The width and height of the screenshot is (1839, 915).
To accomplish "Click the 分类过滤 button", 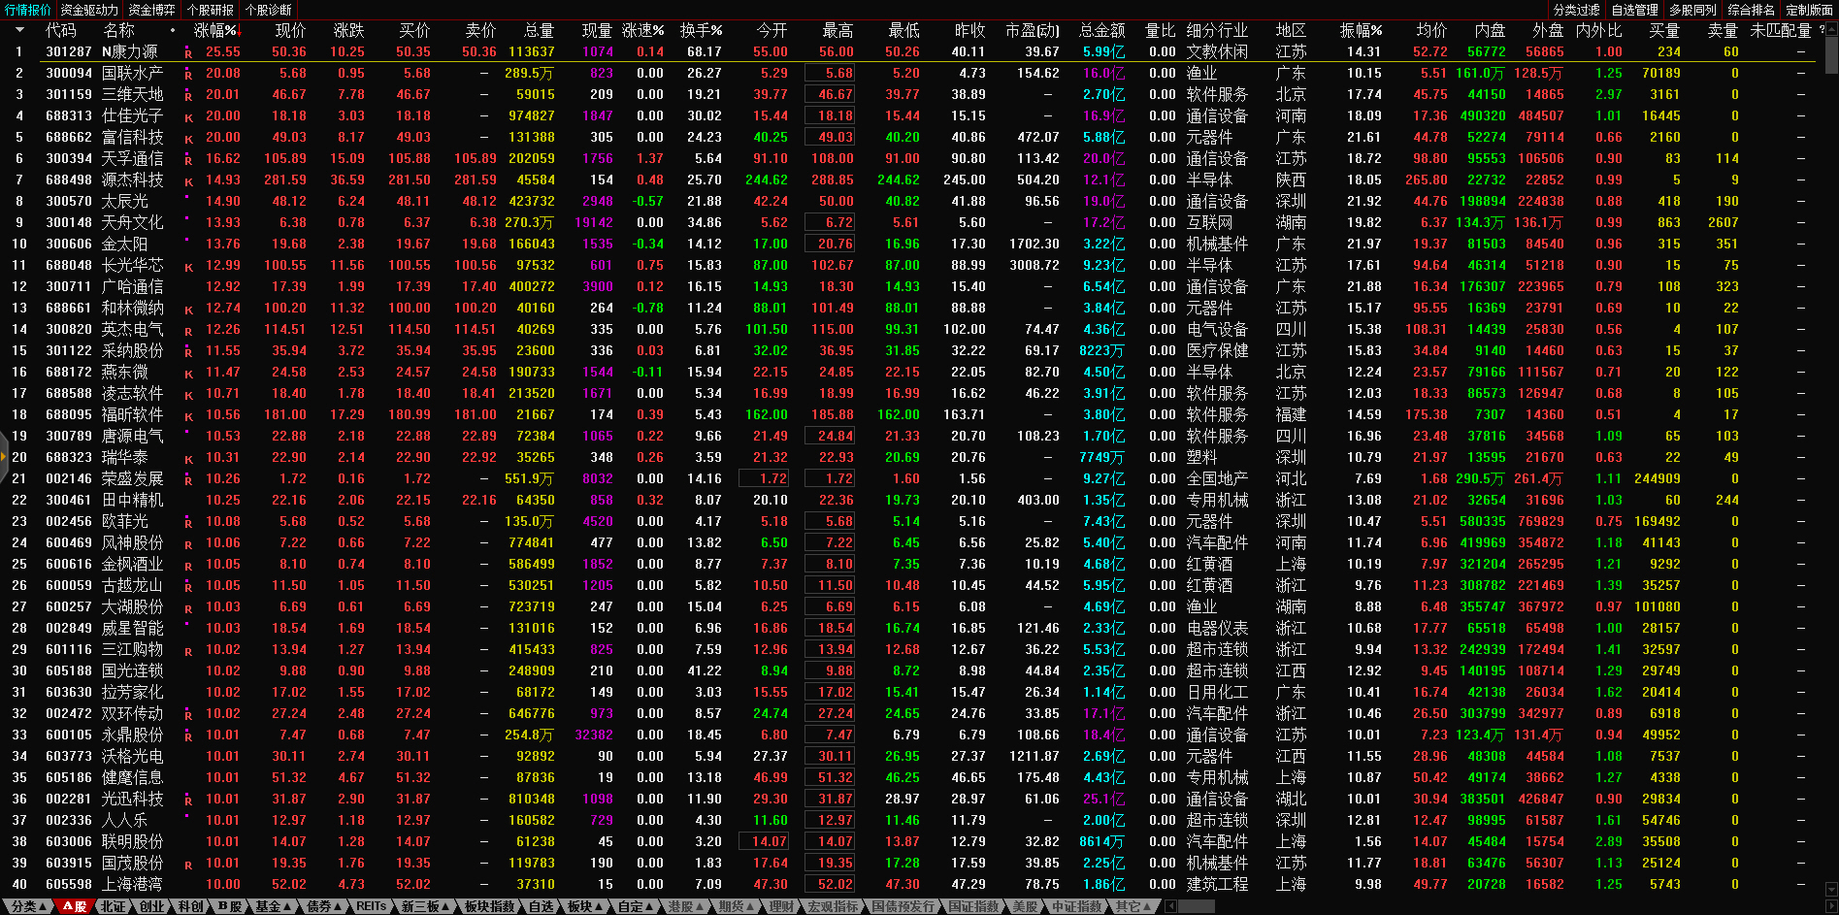I will [x=1576, y=10].
